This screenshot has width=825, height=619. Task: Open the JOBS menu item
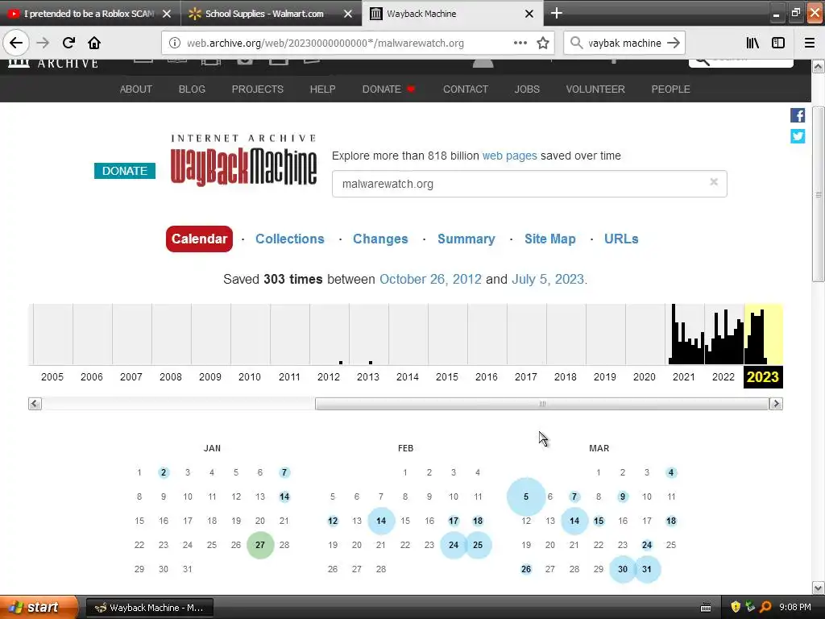(x=527, y=89)
